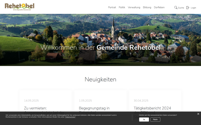Open the Datenschutz link in cookie banner
Image resolution: width=201 pixels, height=125 pixels.
pyautogui.click(x=70, y=117)
